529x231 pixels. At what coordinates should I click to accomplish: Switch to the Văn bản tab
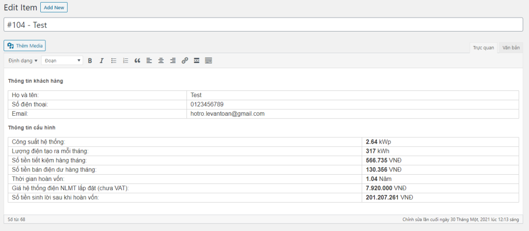511,48
